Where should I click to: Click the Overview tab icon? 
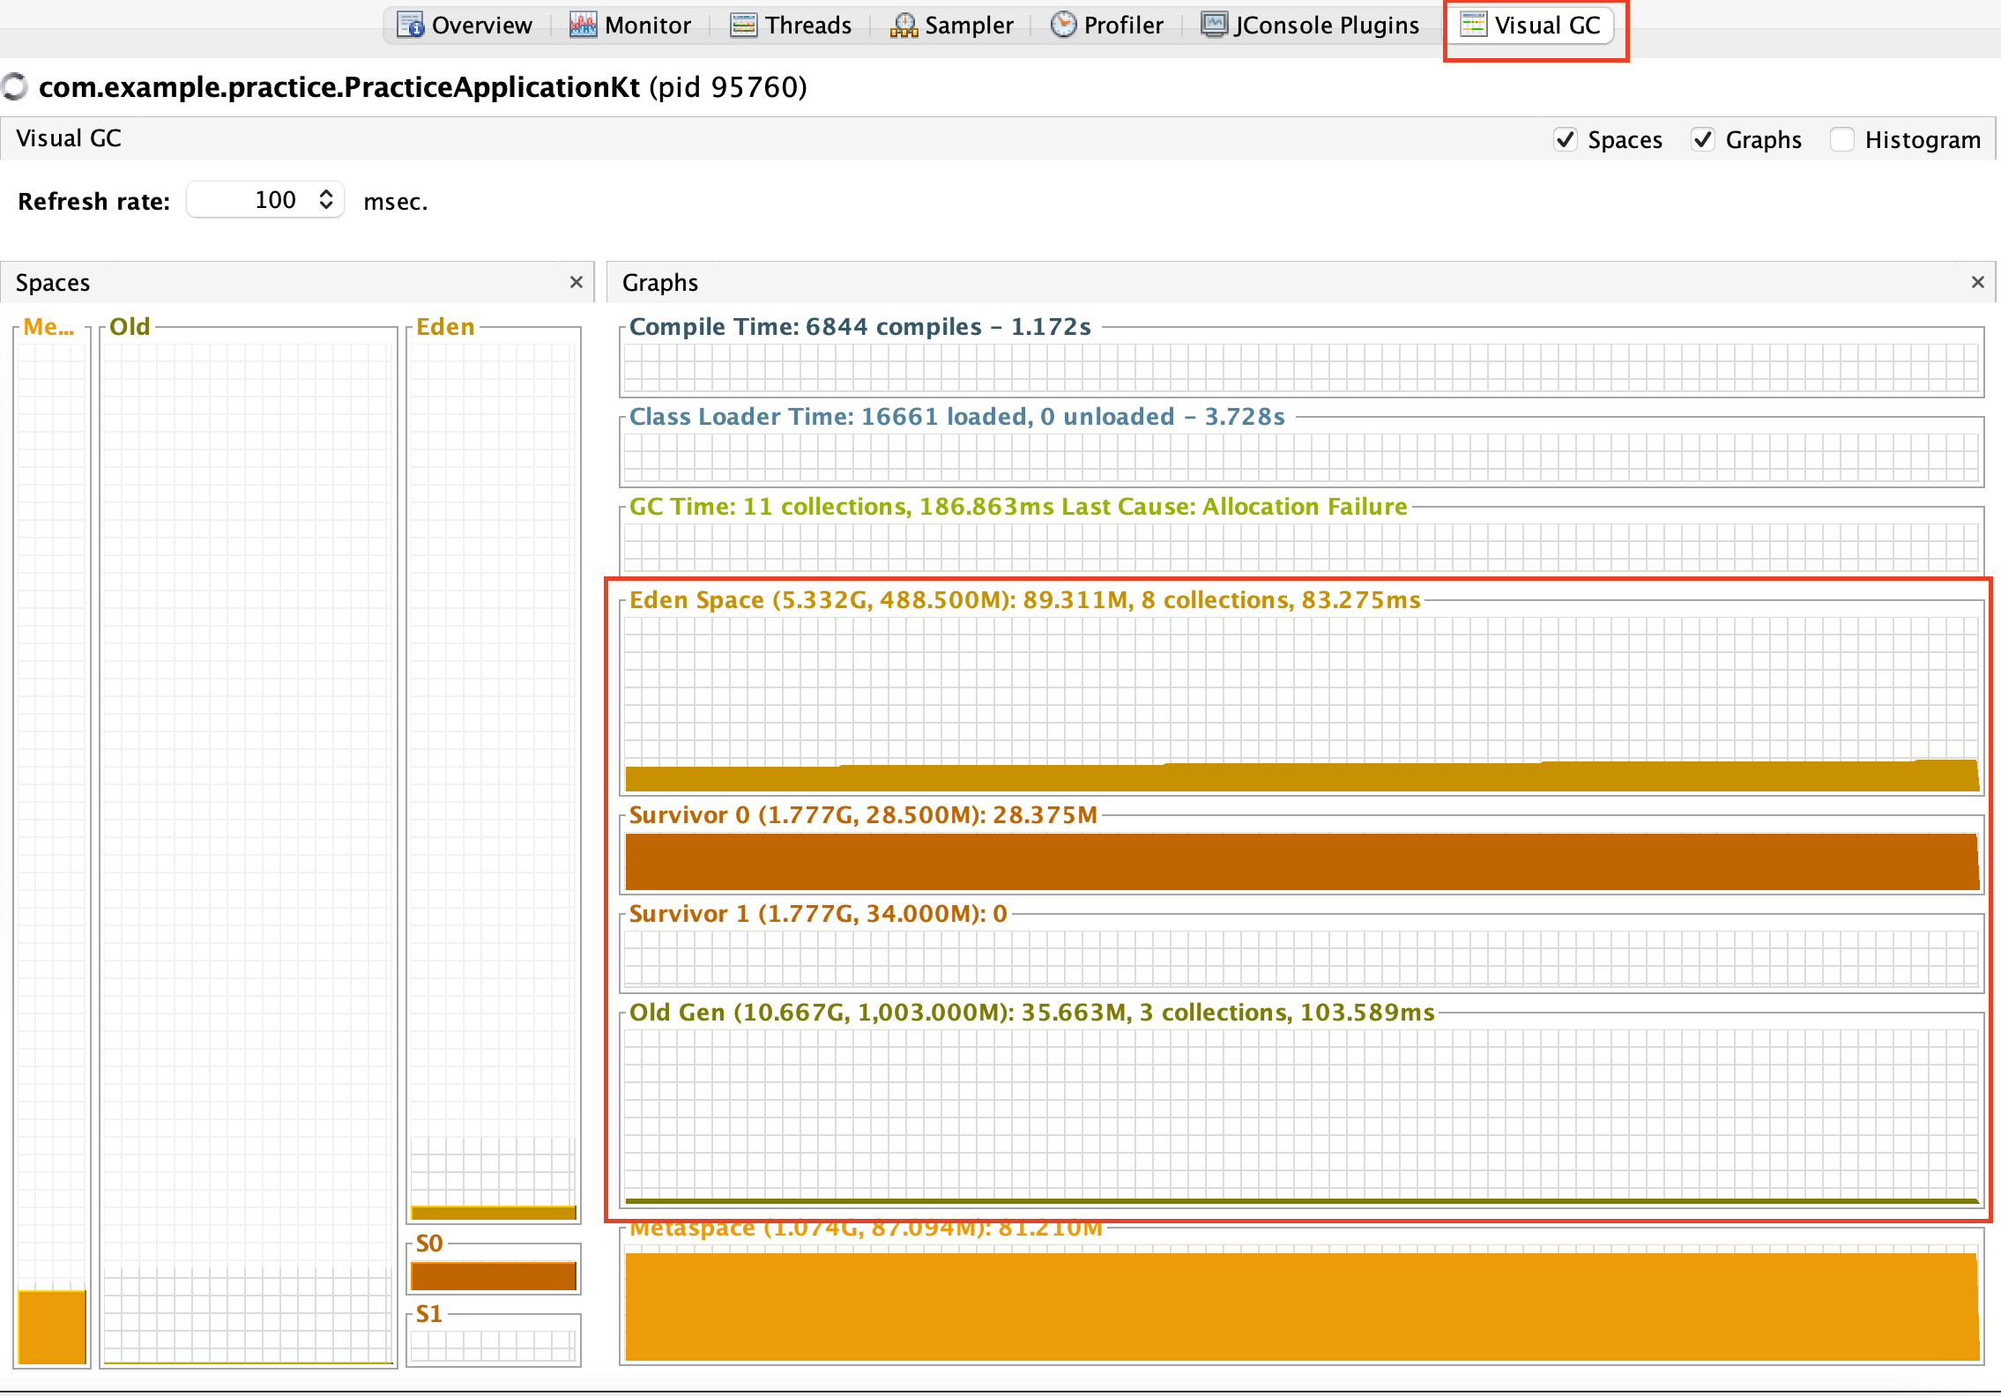pyautogui.click(x=410, y=25)
